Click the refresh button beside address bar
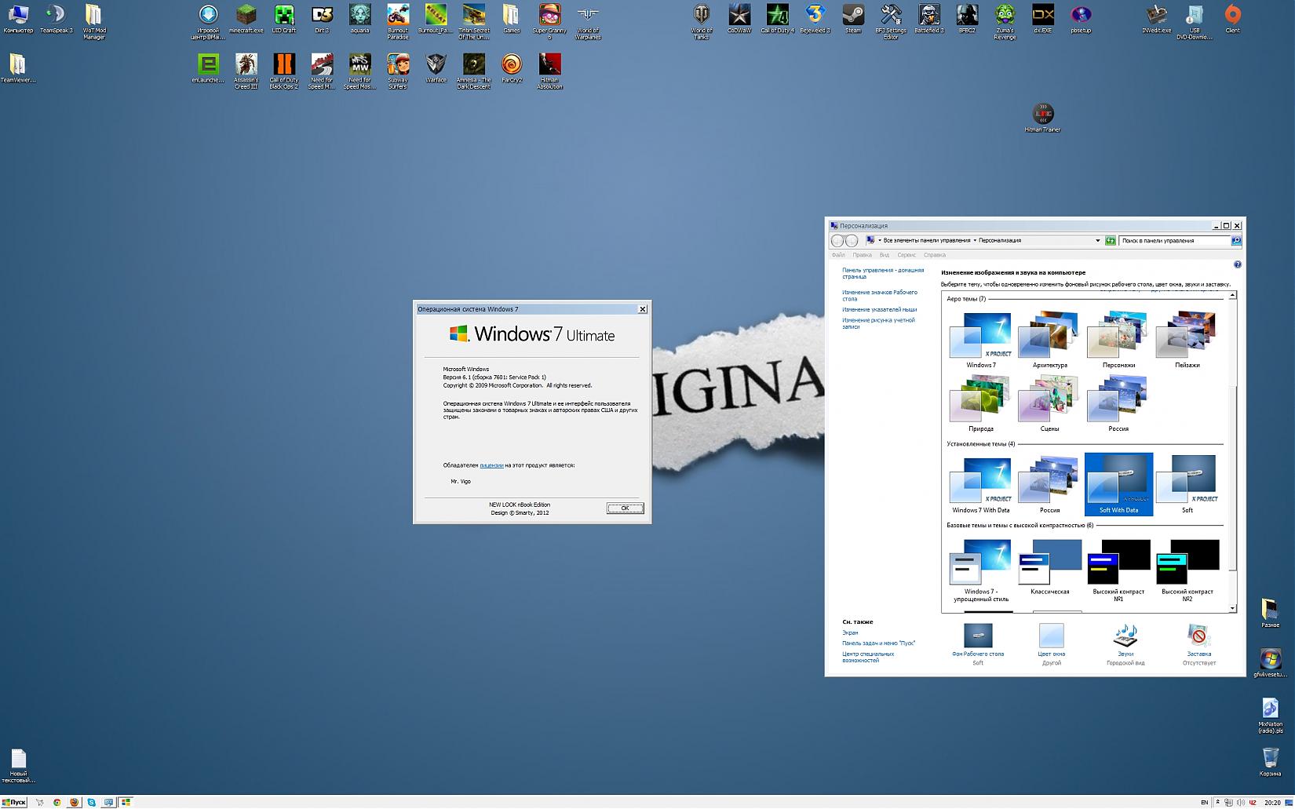Image resolution: width=1295 pixels, height=809 pixels. (x=1111, y=241)
